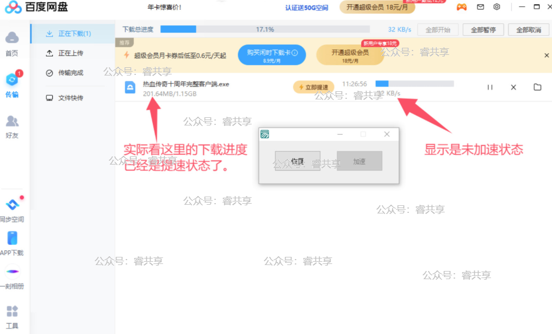This screenshot has width=552, height=334.
Task: Open 认证送50G空间 link
Action: (x=306, y=8)
